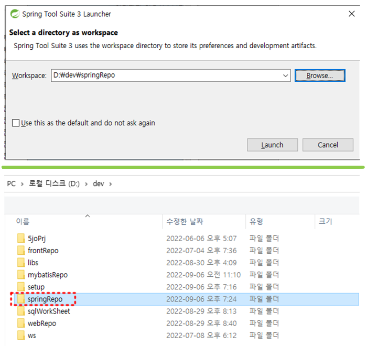This screenshot has width=366, height=346.
Task: Click the Browse... button
Action: tap(320, 75)
